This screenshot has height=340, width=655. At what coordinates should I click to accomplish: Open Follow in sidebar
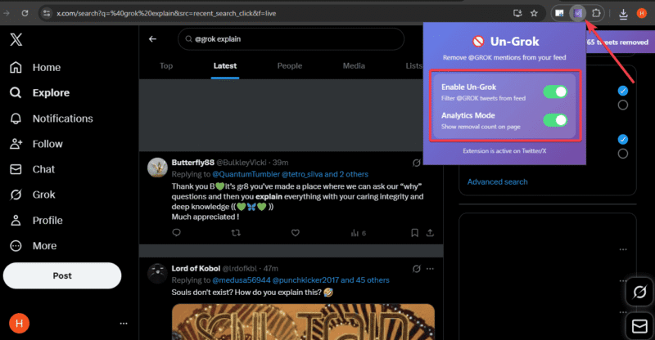(36, 144)
